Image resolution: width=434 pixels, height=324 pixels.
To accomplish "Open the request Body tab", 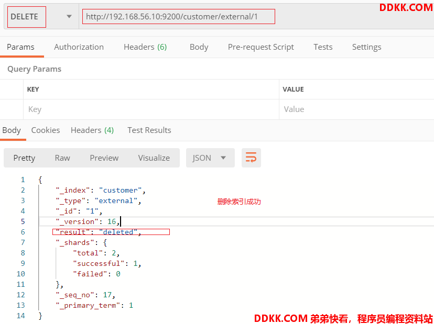I will (x=199, y=47).
